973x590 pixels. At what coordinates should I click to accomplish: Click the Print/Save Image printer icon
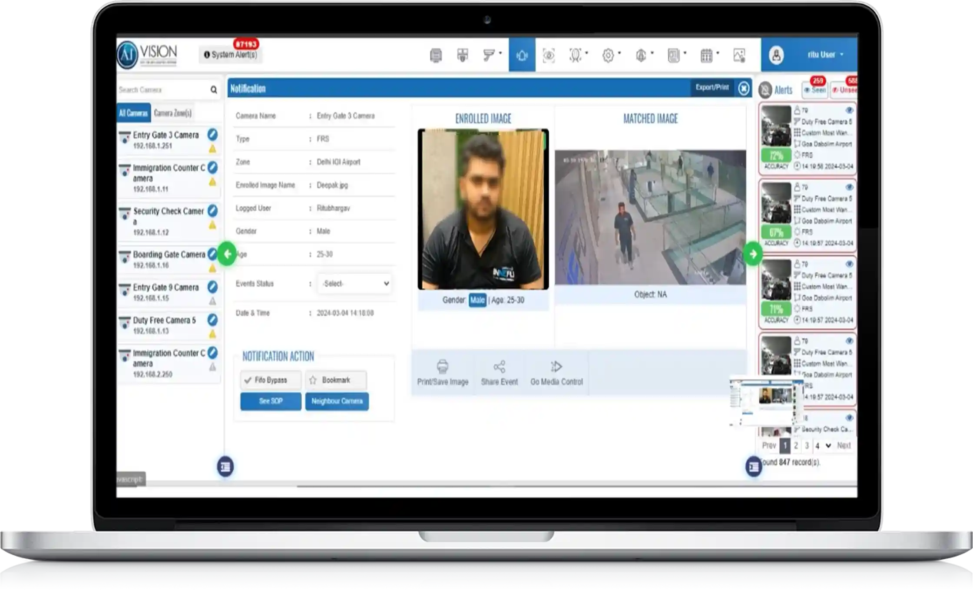(x=442, y=367)
